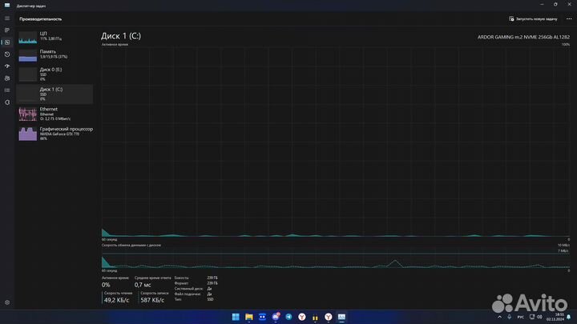Select Диск 0 (E:) resource

[54, 74]
